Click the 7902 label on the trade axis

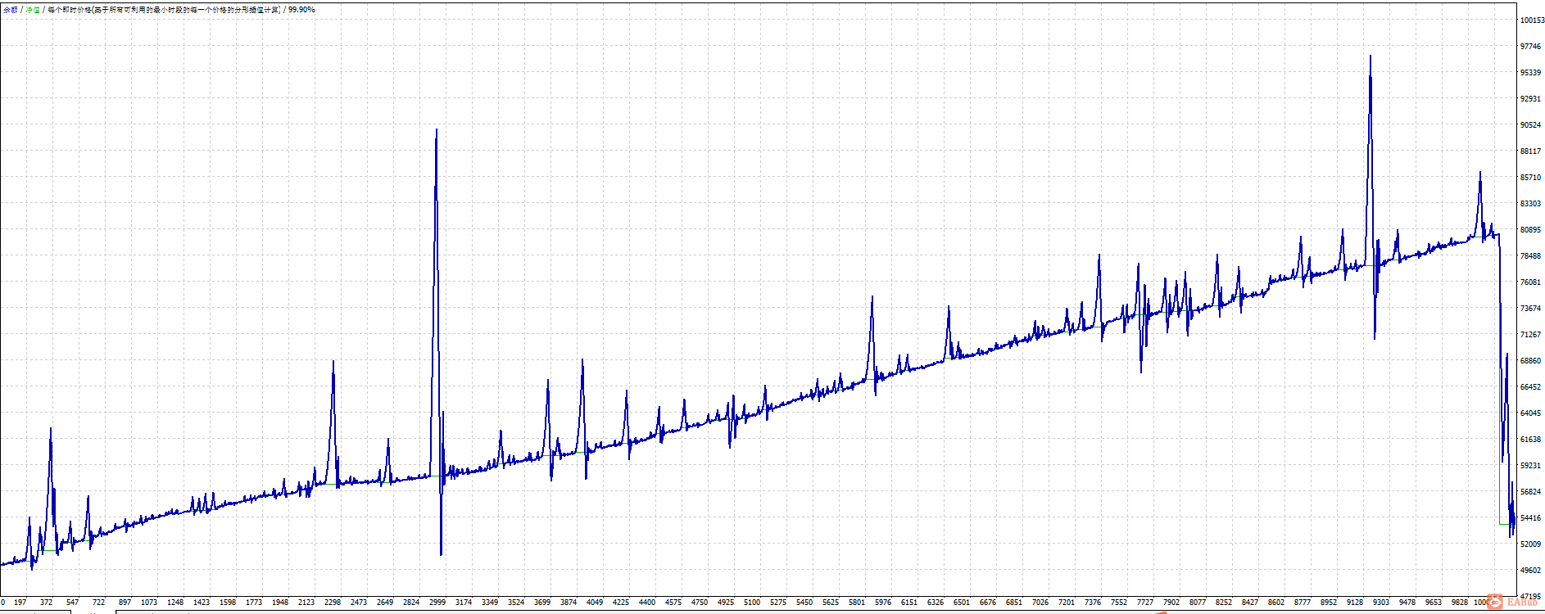click(x=1171, y=603)
